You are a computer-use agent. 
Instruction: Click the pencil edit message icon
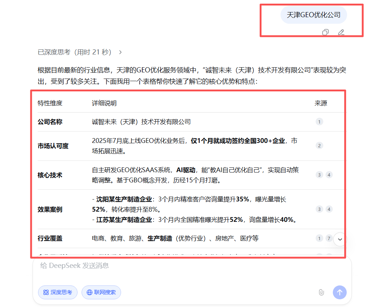click(341, 33)
